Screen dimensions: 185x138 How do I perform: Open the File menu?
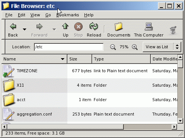click(x=9, y=15)
